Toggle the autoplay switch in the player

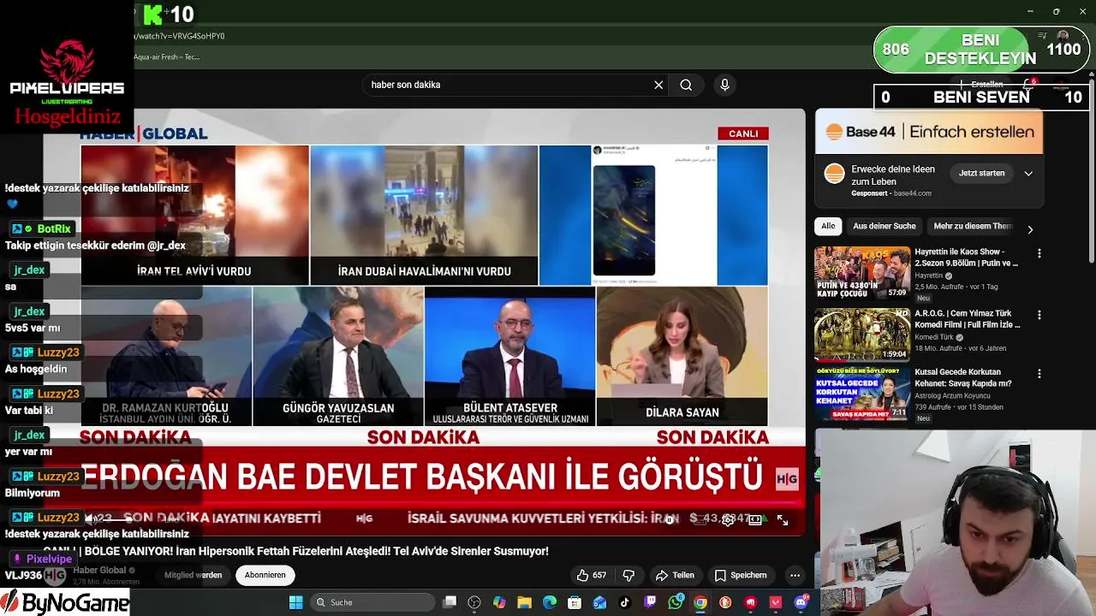pyautogui.click(x=670, y=519)
